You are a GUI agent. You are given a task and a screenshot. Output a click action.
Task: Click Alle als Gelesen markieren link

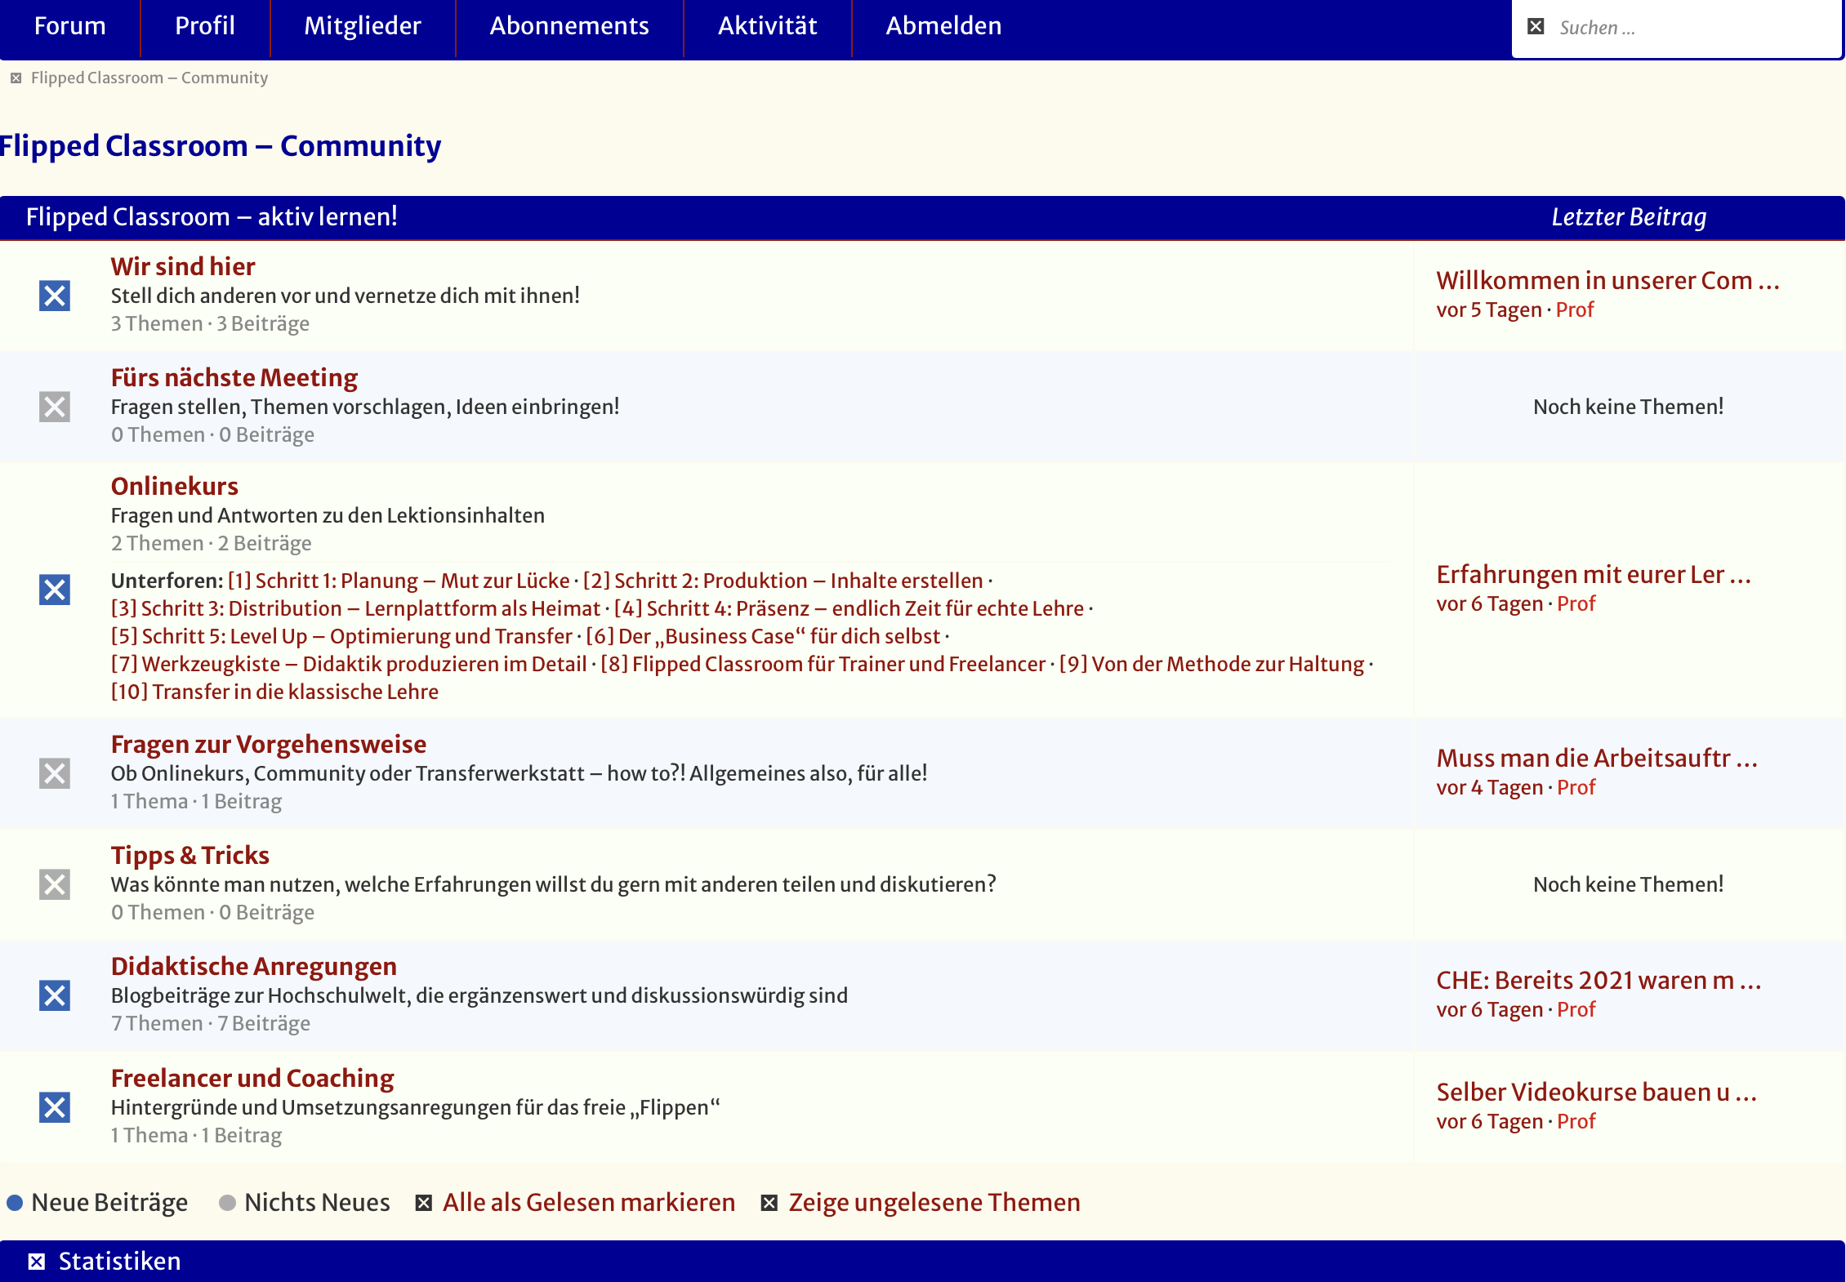[588, 1203]
